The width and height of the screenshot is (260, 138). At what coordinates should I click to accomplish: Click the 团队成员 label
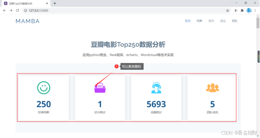[x=212, y=112]
